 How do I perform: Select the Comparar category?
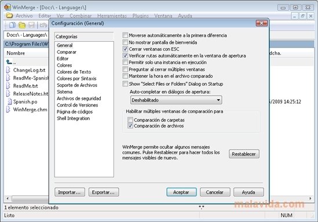pyautogui.click(x=67, y=52)
